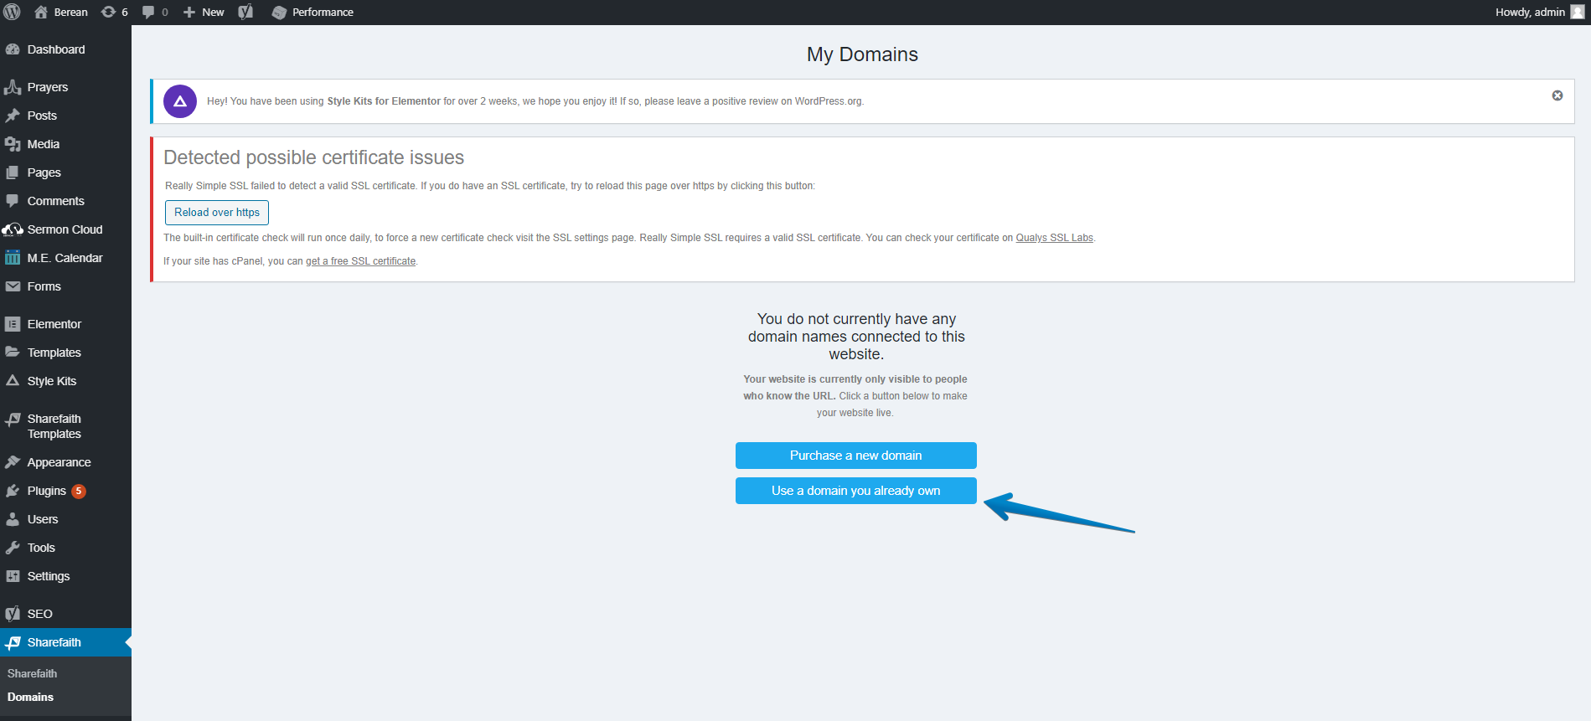Click Purchase a new domain button
The width and height of the screenshot is (1591, 721).
click(x=855, y=456)
